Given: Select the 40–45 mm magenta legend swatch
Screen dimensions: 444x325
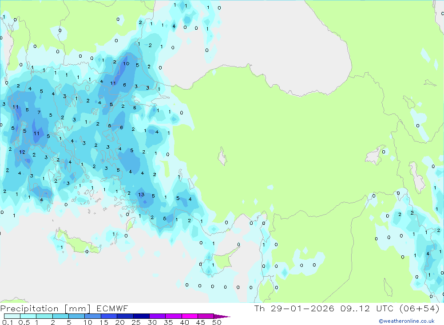Looking at the screenshot, I should click(190, 316).
